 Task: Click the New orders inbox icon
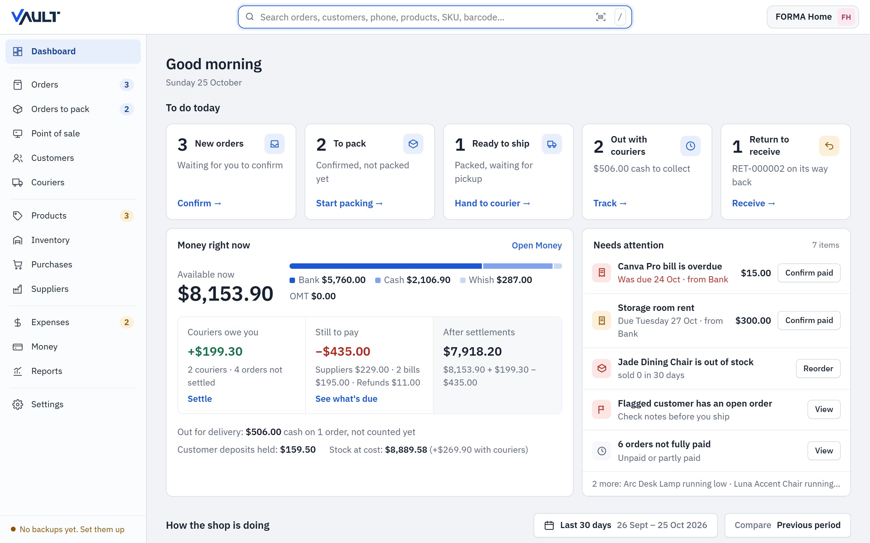[274, 144]
